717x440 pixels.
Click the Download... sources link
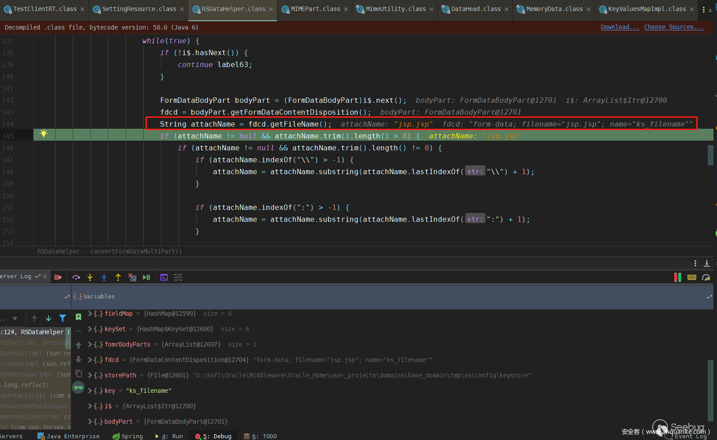coord(620,27)
